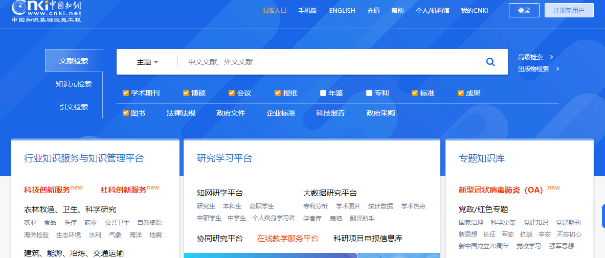Open 充值 in the top navigation
Image resolution: width=605 pixels, height=258 pixels.
click(373, 10)
